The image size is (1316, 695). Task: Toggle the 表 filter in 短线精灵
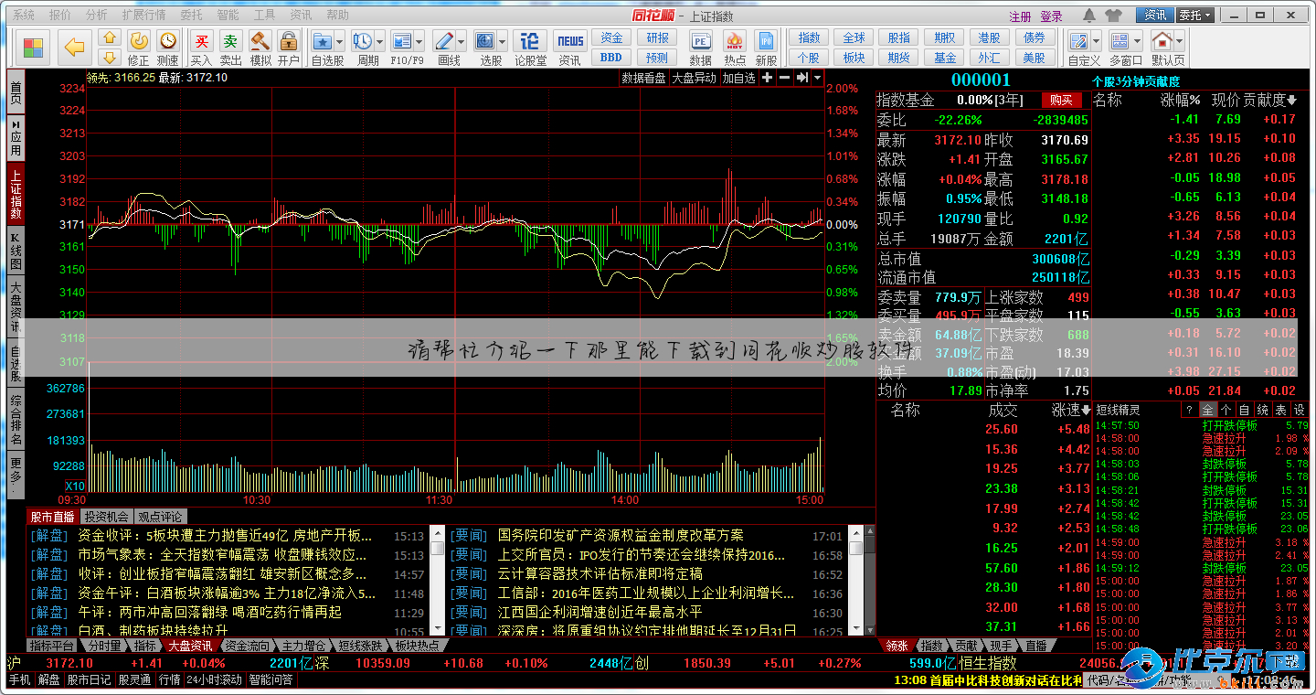click(x=1280, y=410)
